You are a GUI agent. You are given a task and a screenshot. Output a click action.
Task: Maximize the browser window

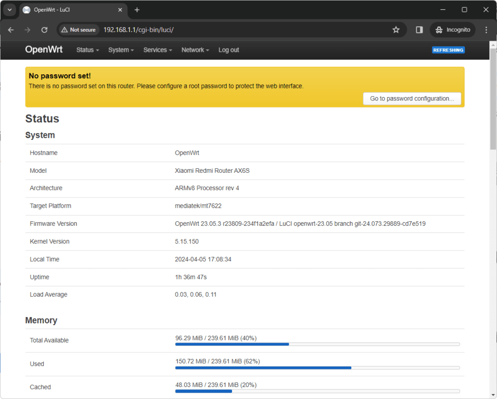pos(464,10)
